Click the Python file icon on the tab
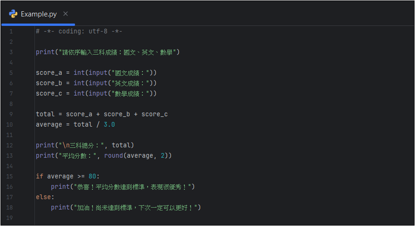The width and height of the screenshot is (415, 226). coord(13,14)
